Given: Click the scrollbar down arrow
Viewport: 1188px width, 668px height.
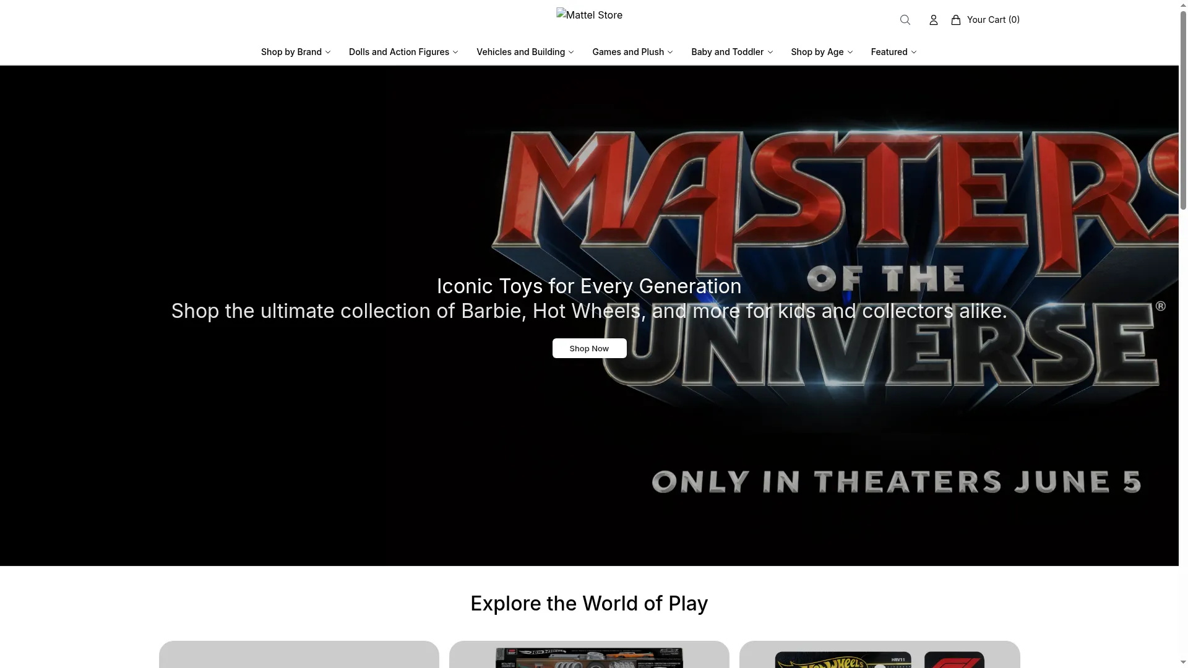Looking at the screenshot, I should click(x=1183, y=663).
